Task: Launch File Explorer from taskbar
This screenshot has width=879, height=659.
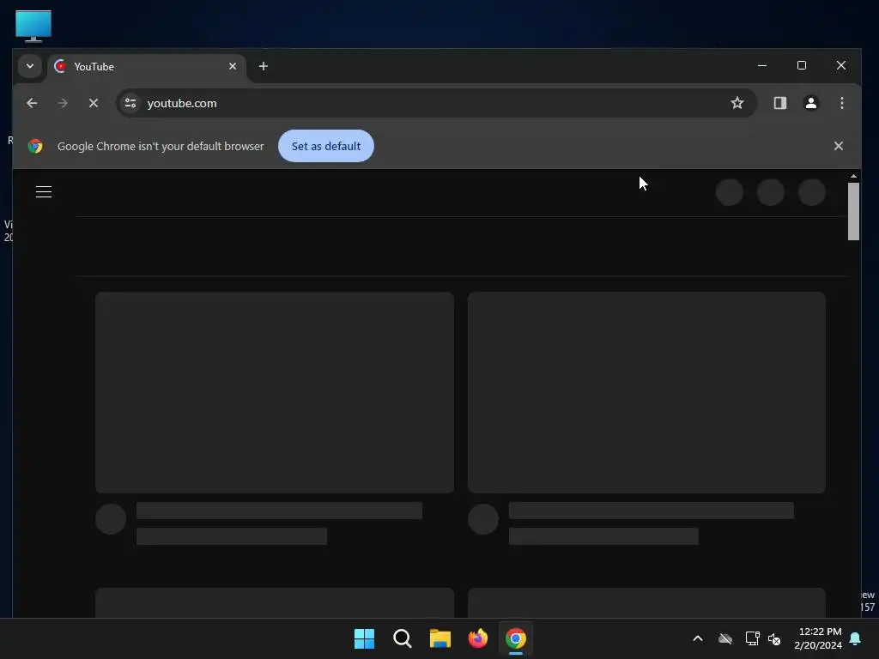Action: 440,638
